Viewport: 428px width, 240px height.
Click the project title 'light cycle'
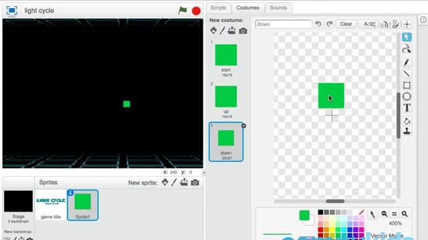click(x=39, y=11)
